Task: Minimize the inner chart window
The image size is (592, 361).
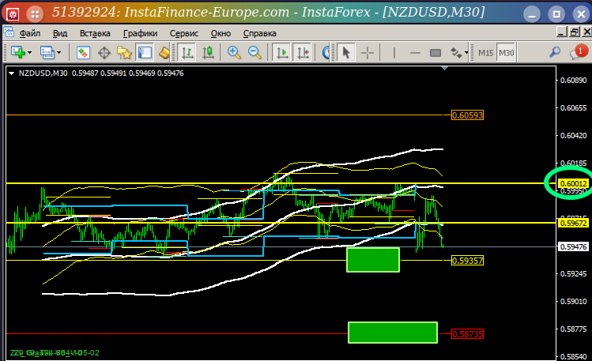Action: (562, 32)
